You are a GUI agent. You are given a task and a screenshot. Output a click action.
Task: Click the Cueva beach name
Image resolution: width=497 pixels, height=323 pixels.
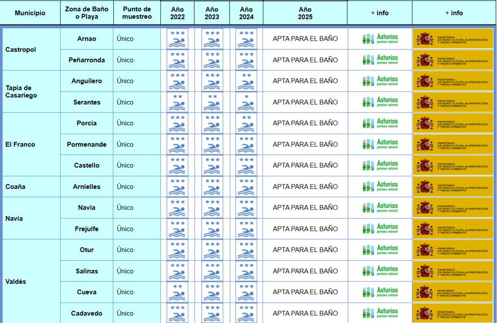coord(87,292)
